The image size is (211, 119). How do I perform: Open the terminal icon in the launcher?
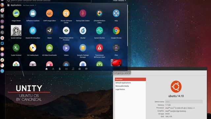[2, 32]
